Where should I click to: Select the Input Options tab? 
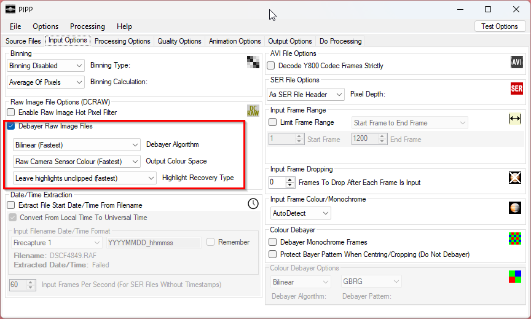coord(68,41)
